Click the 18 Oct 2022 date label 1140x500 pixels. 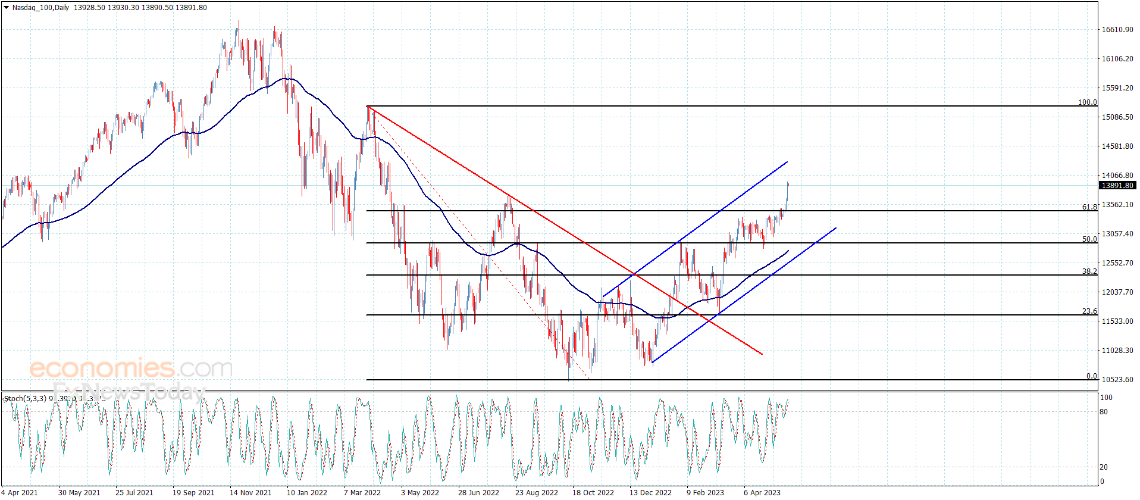(x=593, y=492)
